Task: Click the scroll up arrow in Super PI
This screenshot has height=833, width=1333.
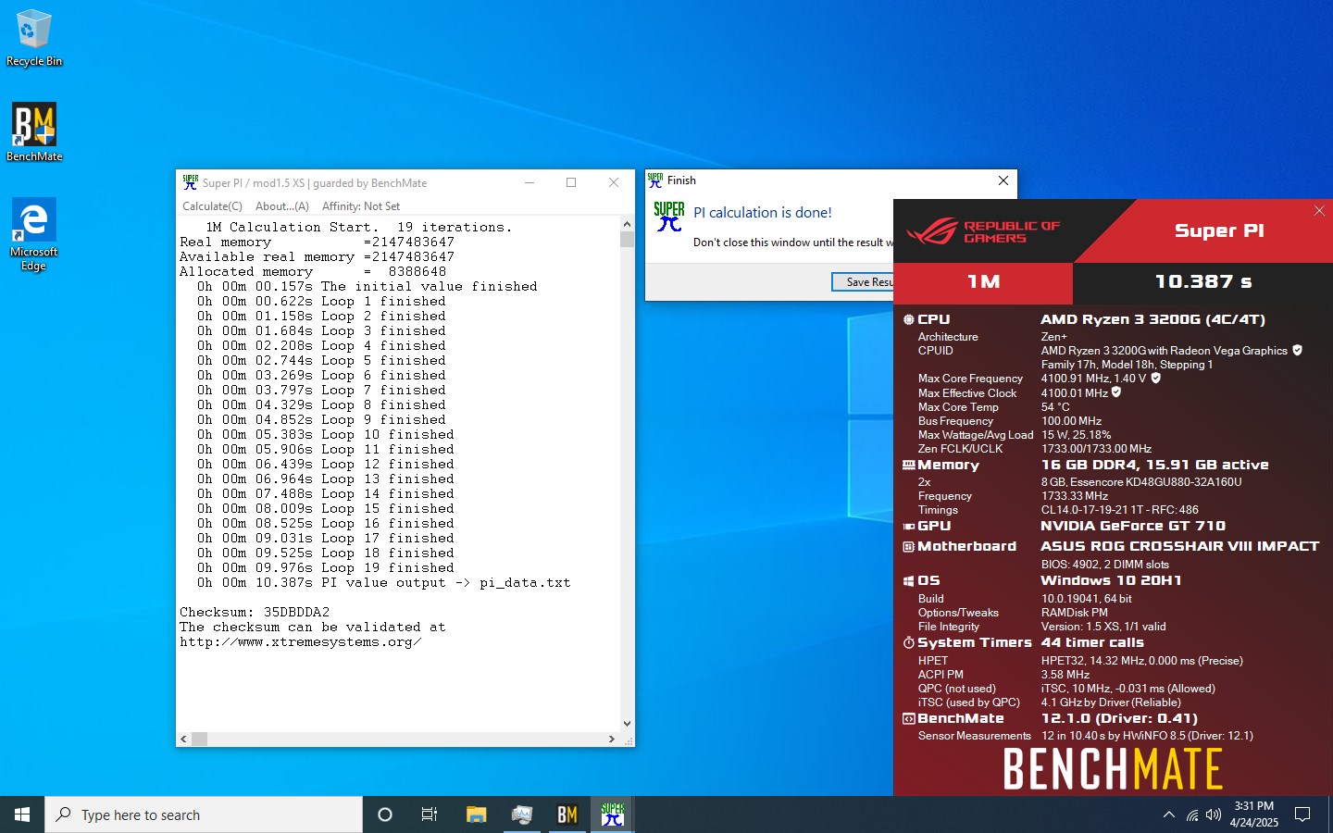Action: click(627, 224)
